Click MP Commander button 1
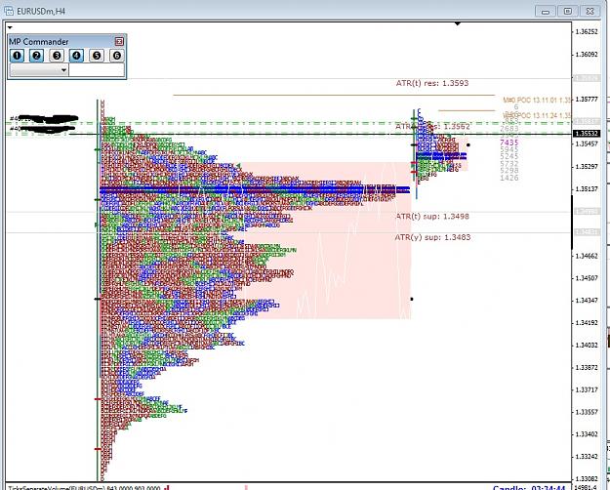 coord(17,56)
